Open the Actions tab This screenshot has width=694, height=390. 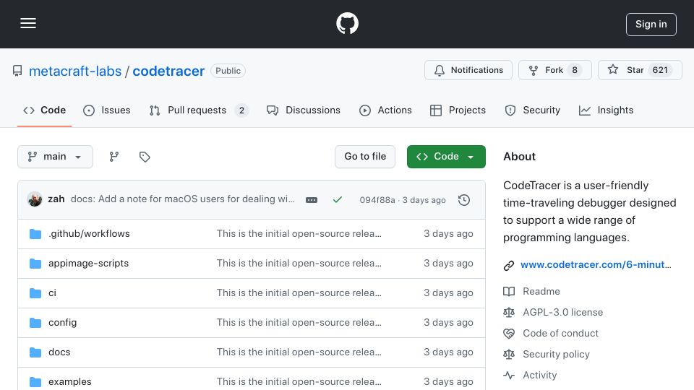pyautogui.click(x=385, y=110)
